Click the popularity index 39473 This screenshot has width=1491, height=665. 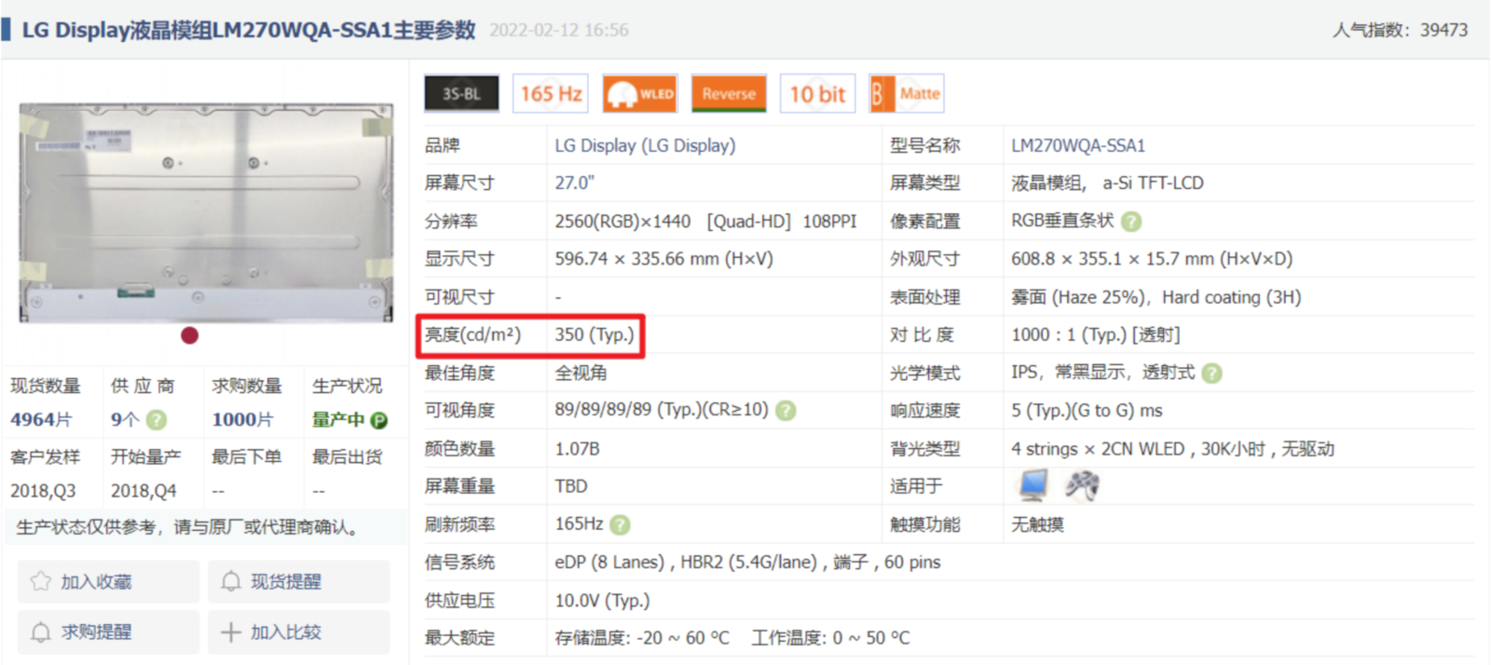coord(1443,30)
